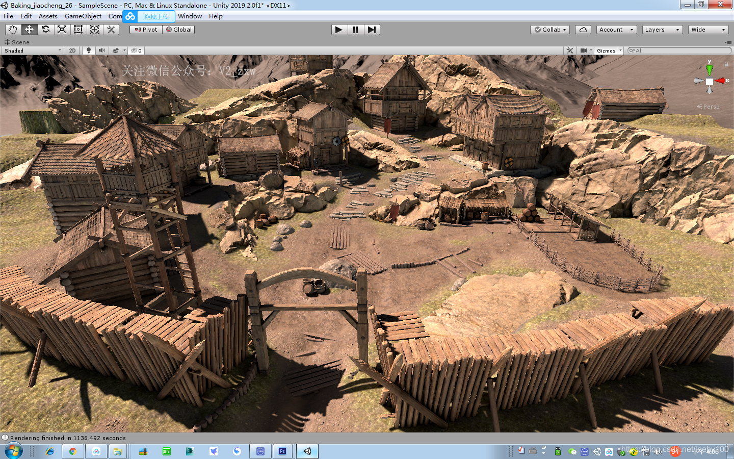Focus the scene search field
The height and width of the screenshot is (459, 734).
pyautogui.click(x=679, y=50)
